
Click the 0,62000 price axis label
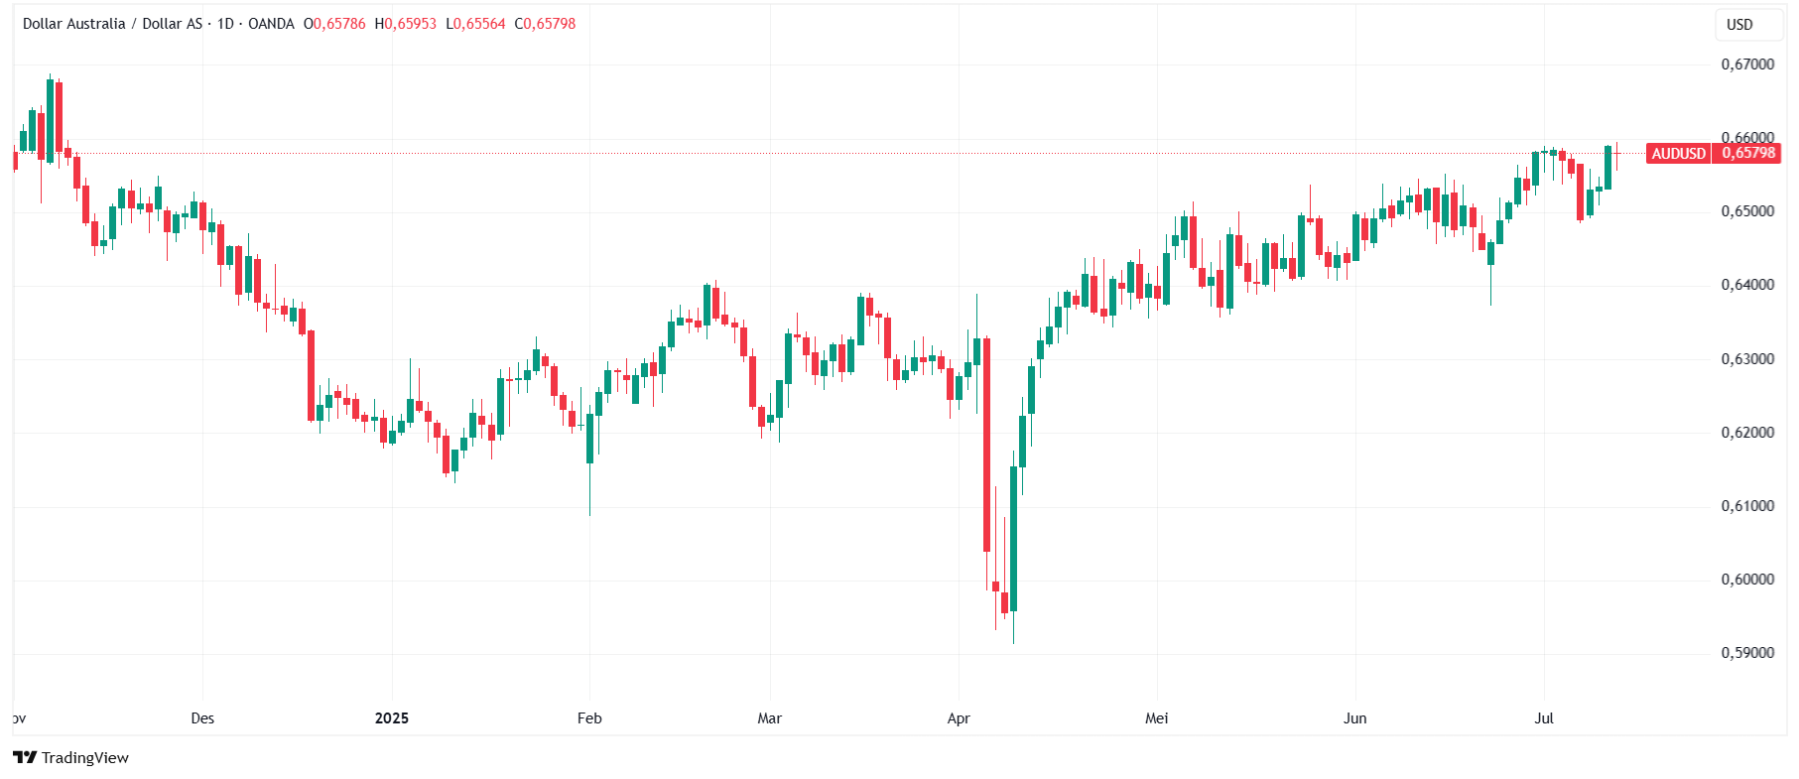point(1747,433)
